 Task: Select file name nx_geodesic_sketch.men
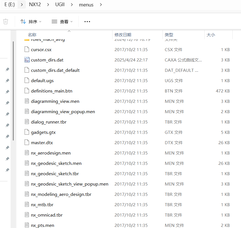pyautogui.click(x=56, y=163)
